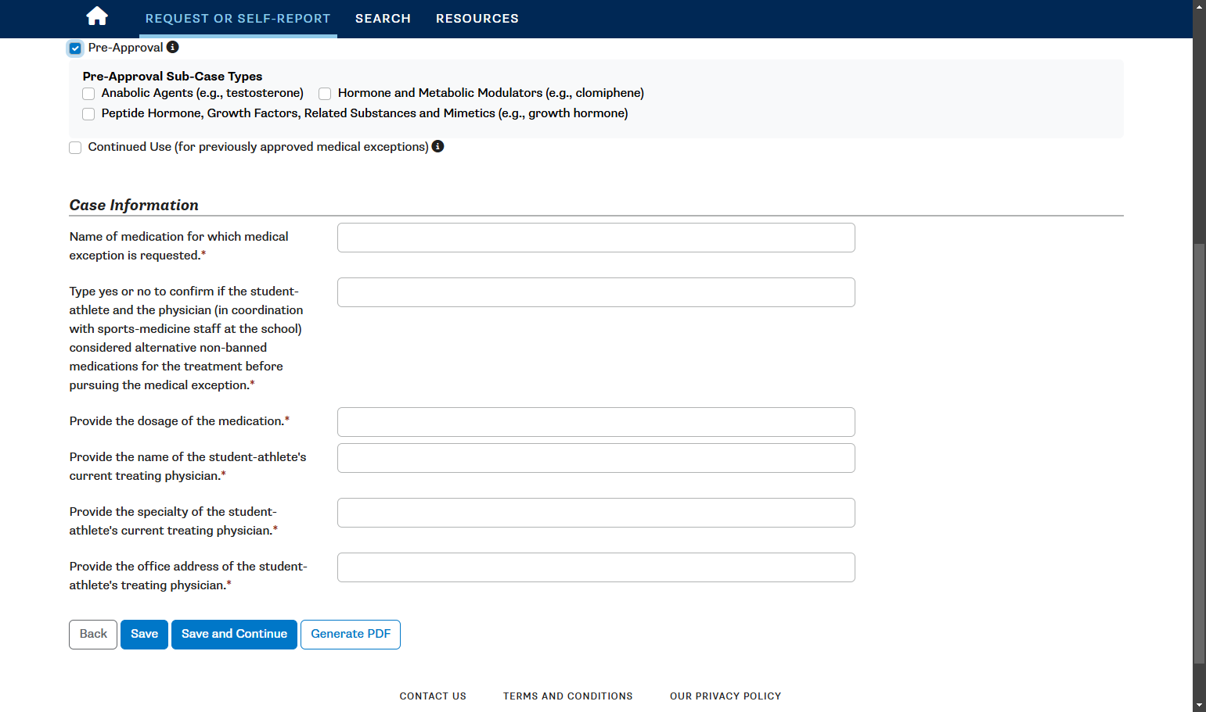Screen dimensions: 1206x712
Task: Click the Back button
Action: pyautogui.click(x=93, y=635)
